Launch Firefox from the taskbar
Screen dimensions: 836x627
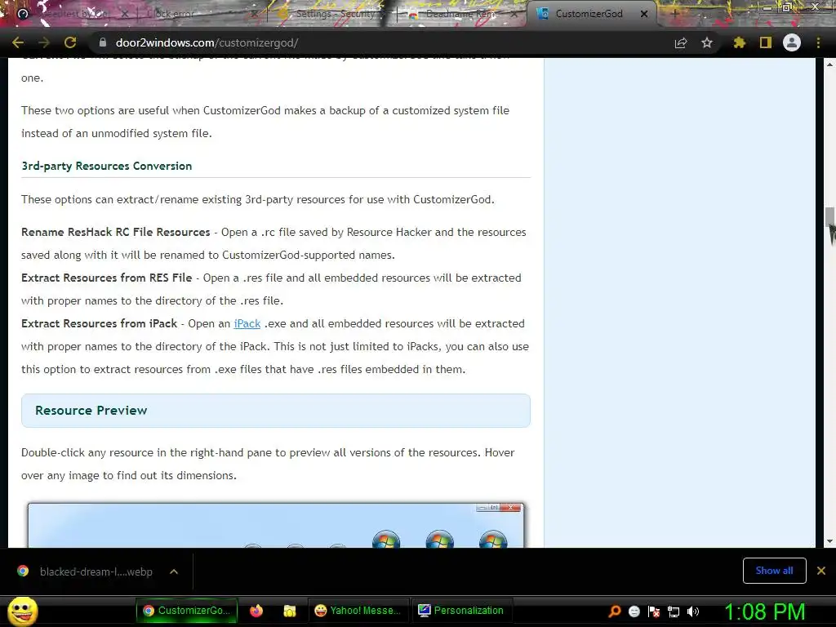(x=256, y=611)
